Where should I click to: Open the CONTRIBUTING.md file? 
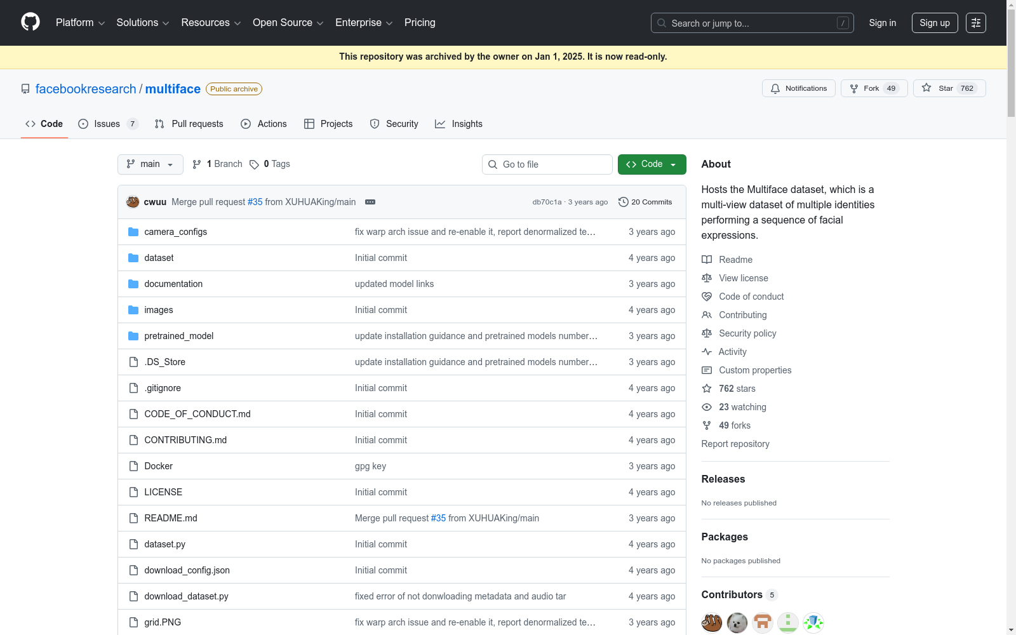(x=185, y=440)
